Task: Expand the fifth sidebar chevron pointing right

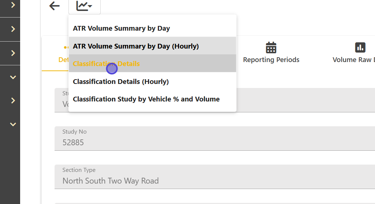Action: point(13,101)
